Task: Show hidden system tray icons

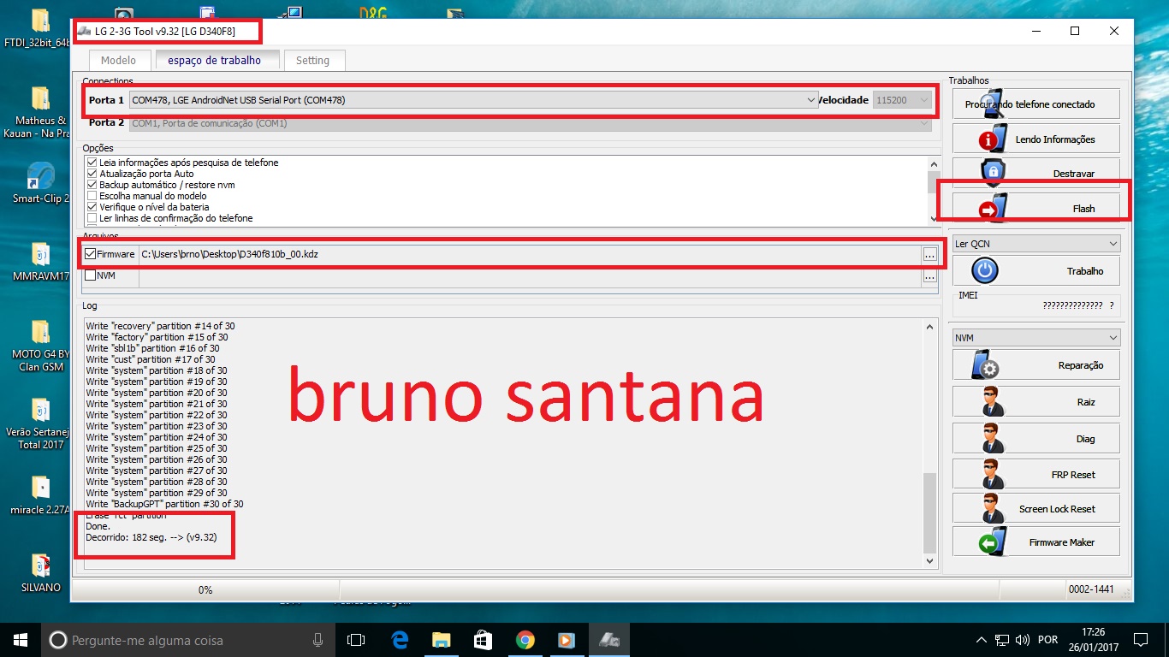Action: tap(982, 640)
